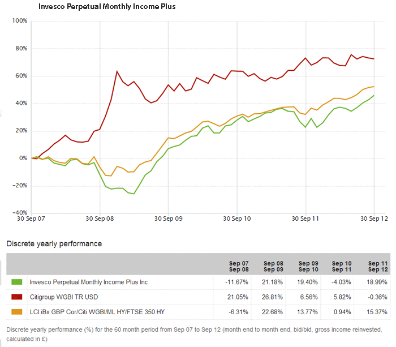Viewport: 396px width, 347px height.
Task: Select the -6.31% cell value
Action: 238,312
